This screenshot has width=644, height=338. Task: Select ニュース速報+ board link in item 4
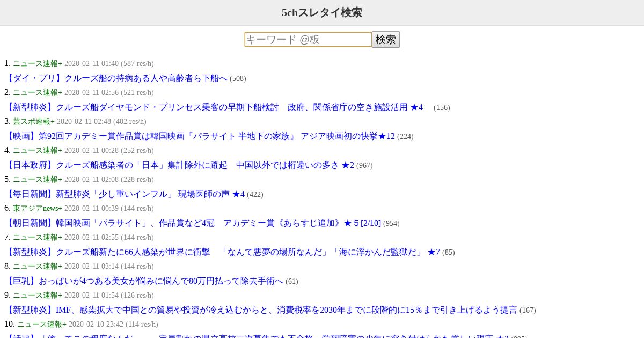pyautogui.click(x=38, y=151)
